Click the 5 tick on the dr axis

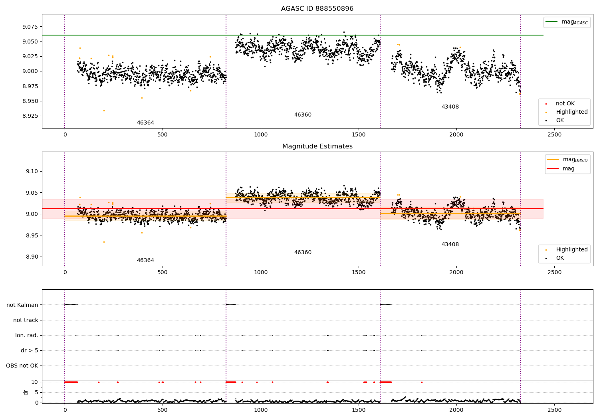tap(36, 393)
